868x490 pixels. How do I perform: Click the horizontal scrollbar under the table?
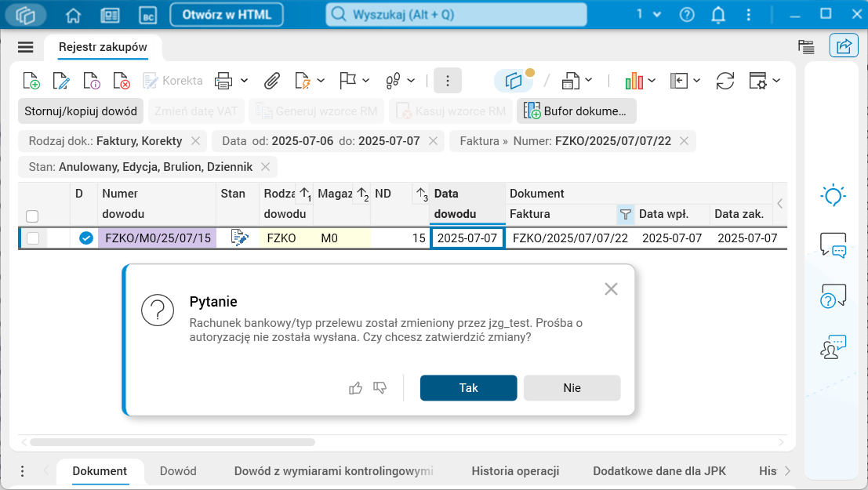click(x=173, y=442)
